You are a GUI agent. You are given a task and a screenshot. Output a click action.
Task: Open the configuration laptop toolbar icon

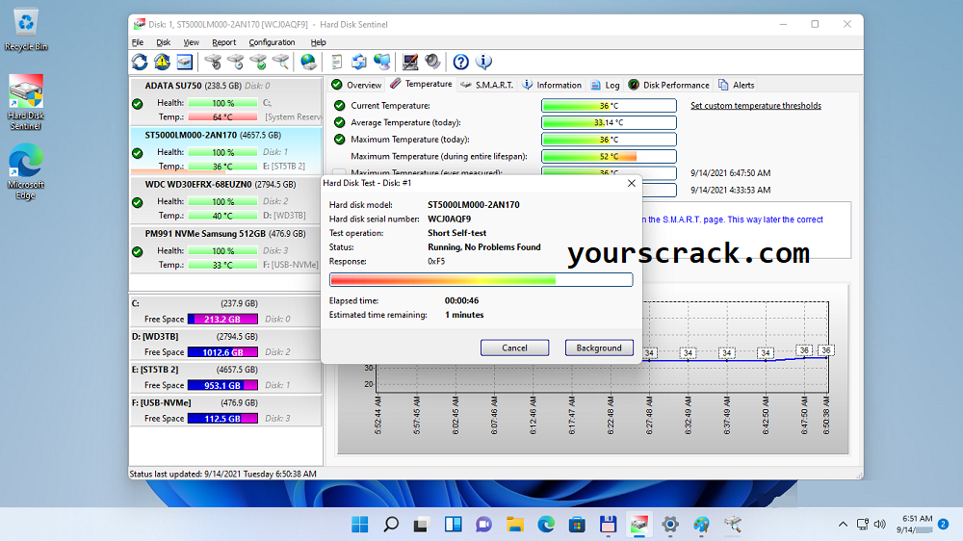[x=409, y=62]
